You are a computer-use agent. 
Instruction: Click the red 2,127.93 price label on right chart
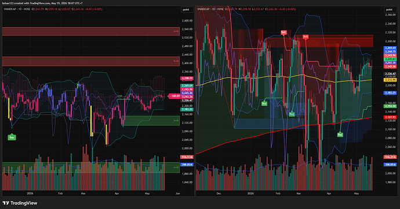pyautogui.click(x=390, y=117)
